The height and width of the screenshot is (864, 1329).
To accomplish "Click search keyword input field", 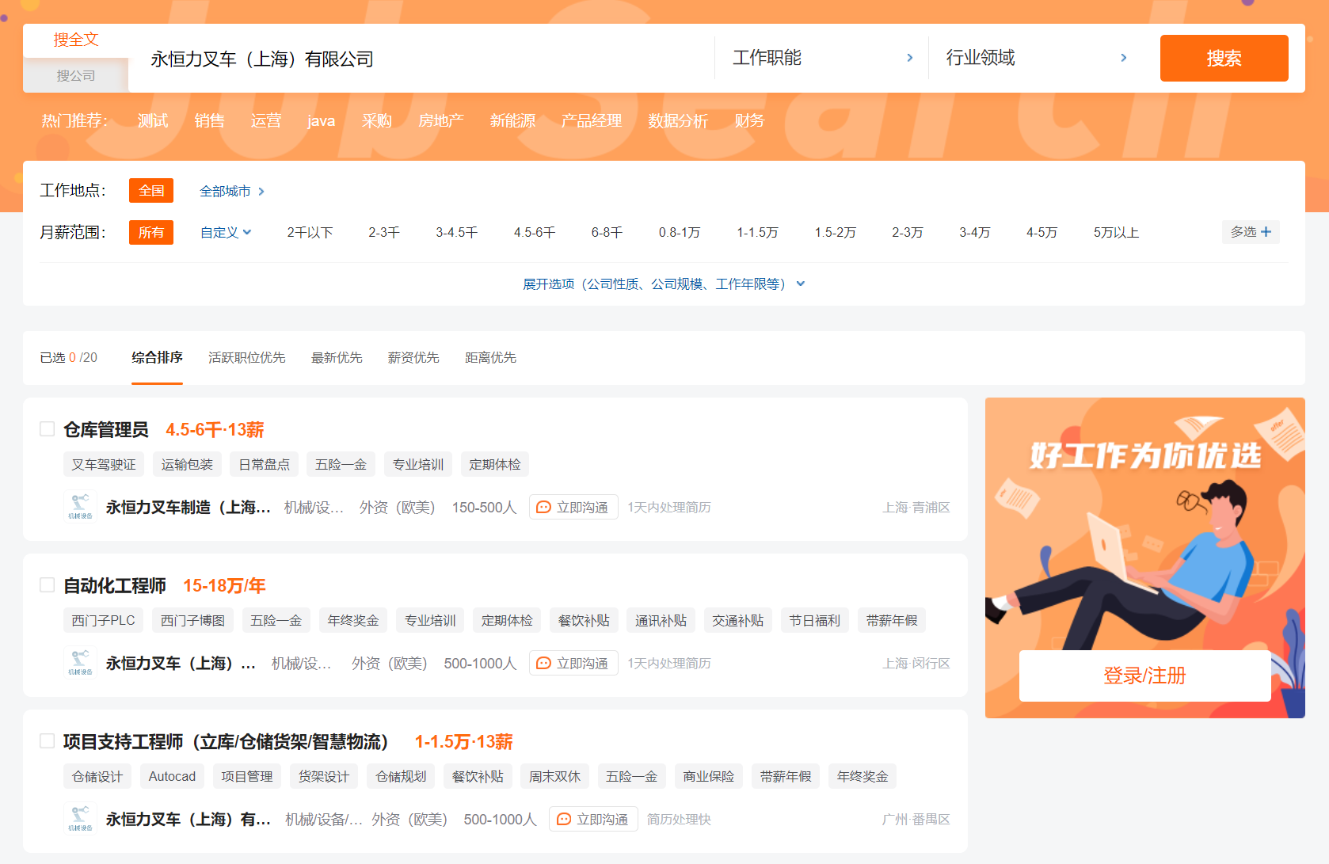I will (x=421, y=59).
